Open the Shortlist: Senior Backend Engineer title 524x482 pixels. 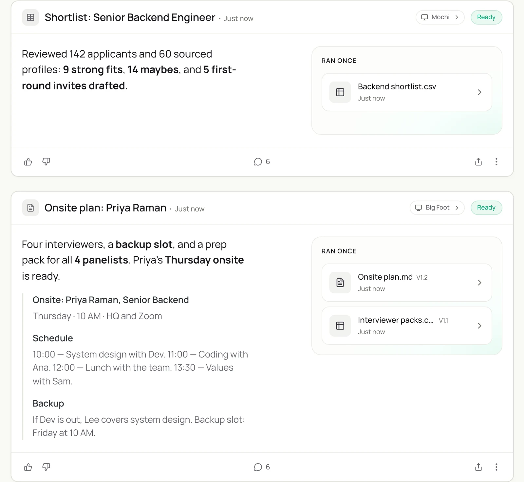tap(130, 17)
